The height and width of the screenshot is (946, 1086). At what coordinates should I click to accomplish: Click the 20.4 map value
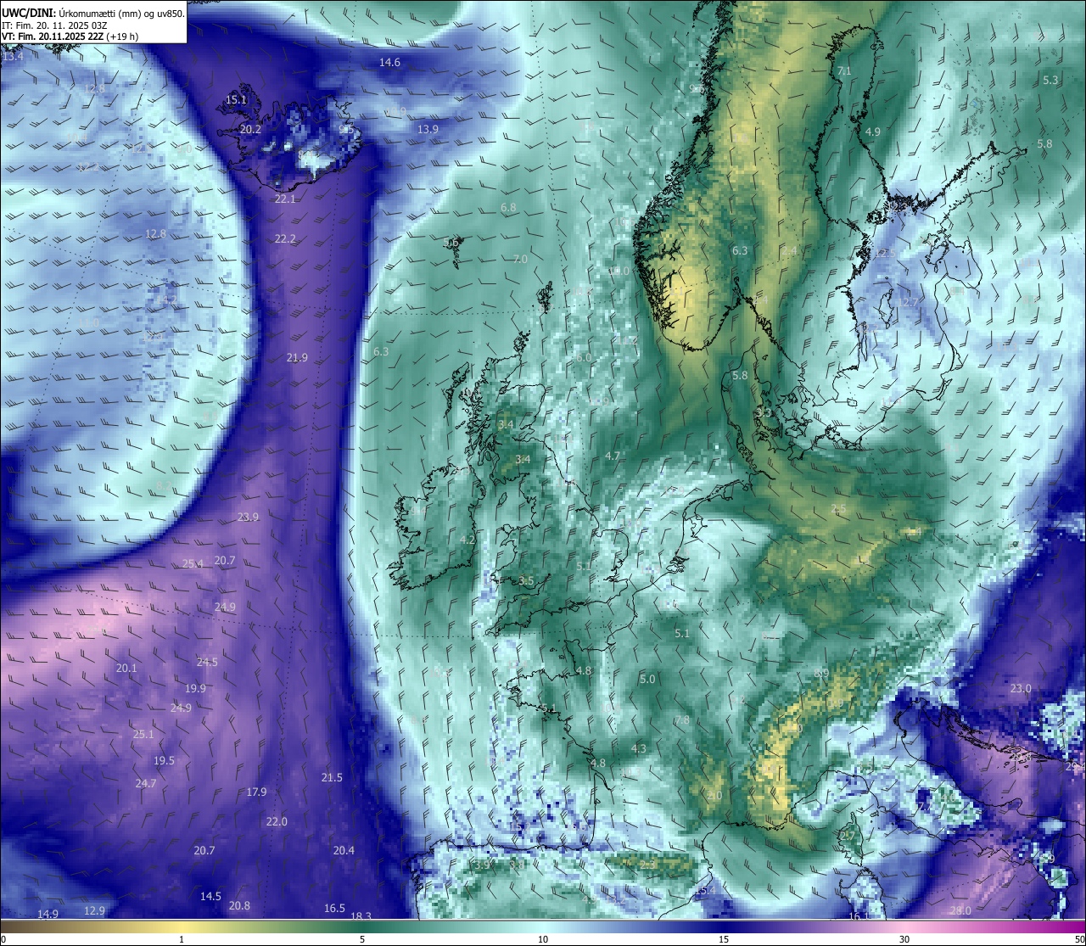pos(344,851)
